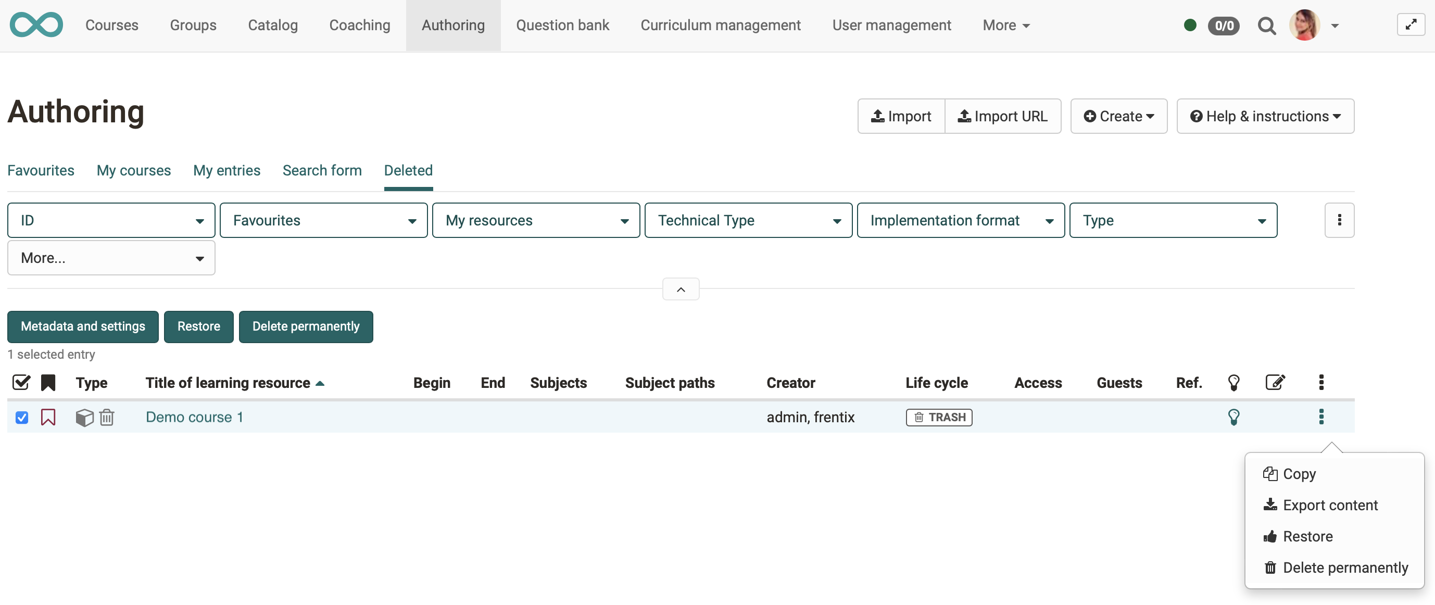Click the trash icon next to Demo course 1
The height and width of the screenshot is (605, 1435).
point(107,417)
